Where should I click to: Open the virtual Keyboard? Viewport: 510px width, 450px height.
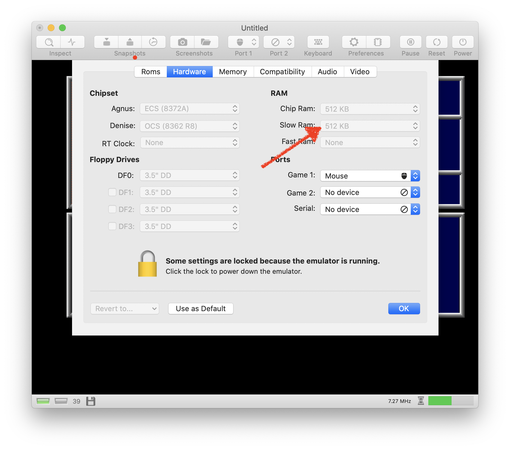coord(318,42)
